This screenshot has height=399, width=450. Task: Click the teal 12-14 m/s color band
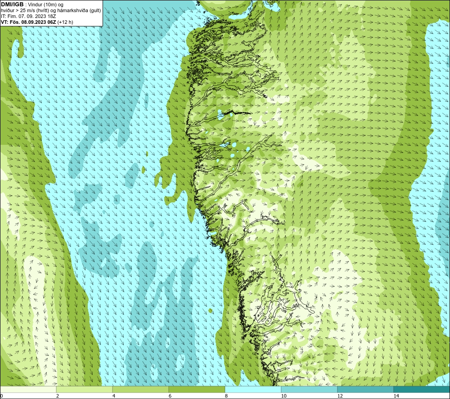click(365, 389)
